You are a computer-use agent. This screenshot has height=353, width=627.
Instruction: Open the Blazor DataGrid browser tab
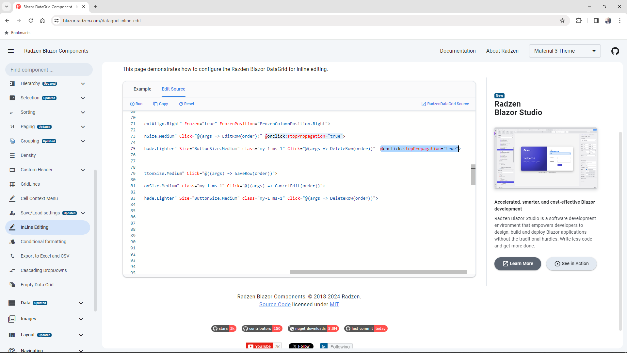coord(51,7)
